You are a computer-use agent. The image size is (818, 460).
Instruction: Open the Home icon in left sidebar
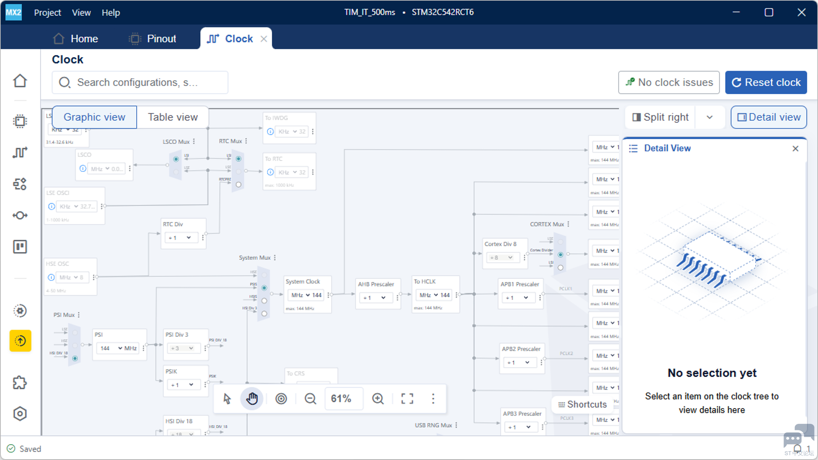(20, 81)
